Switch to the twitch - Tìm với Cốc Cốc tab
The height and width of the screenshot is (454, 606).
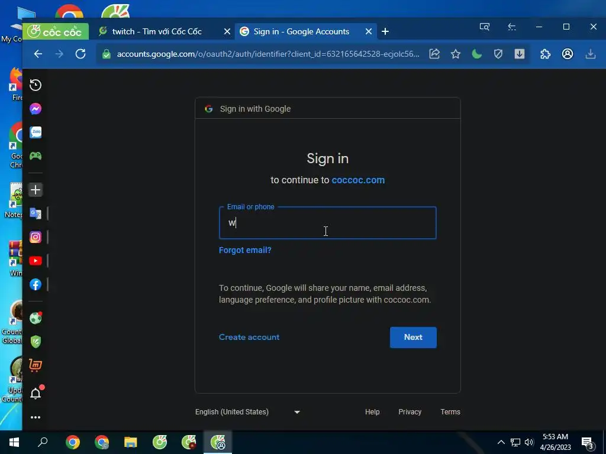(156, 32)
